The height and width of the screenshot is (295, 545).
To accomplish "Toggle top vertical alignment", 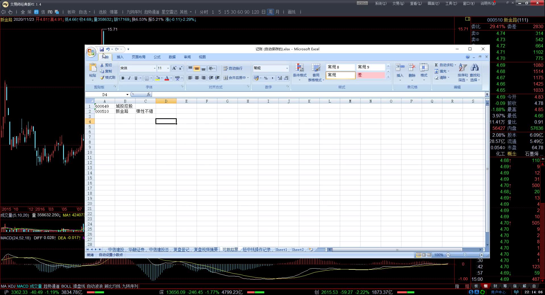I will pos(190,68).
